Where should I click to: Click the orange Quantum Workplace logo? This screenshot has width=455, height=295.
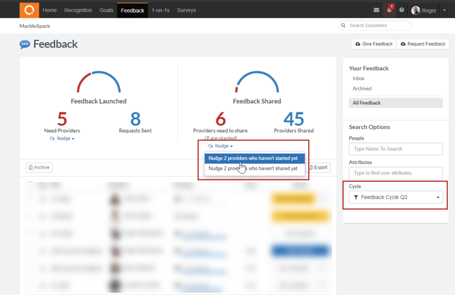28,10
